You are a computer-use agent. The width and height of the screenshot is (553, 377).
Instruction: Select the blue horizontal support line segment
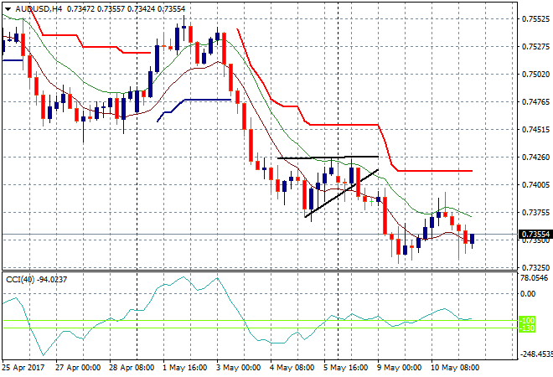(x=208, y=100)
